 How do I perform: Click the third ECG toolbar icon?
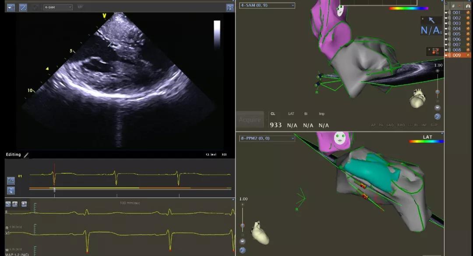tap(24, 204)
